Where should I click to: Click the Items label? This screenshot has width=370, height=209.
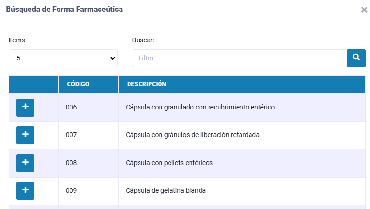pyautogui.click(x=17, y=40)
